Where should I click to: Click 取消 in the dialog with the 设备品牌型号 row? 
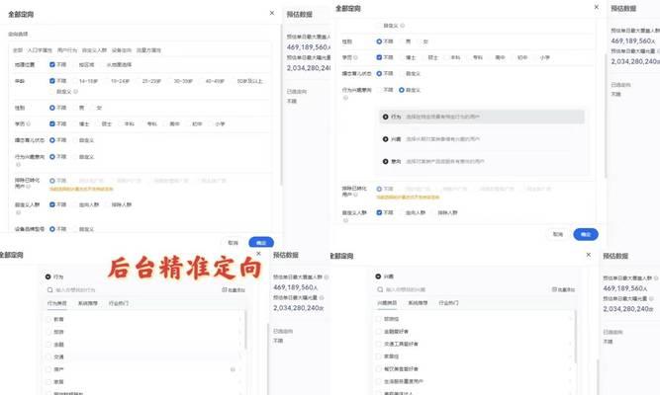pyautogui.click(x=233, y=243)
